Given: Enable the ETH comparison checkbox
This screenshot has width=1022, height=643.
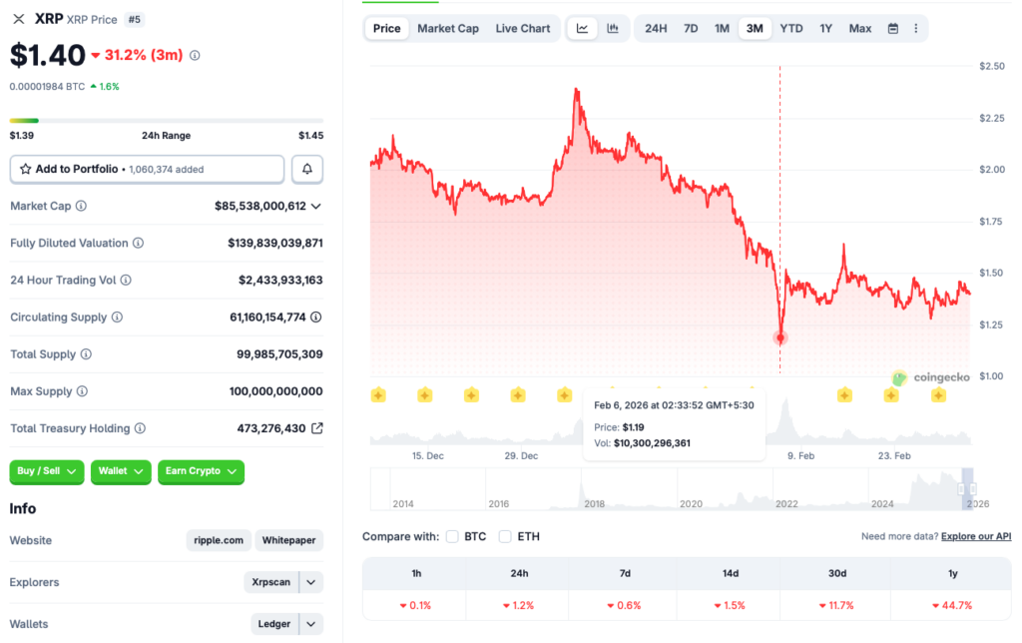Looking at the screenshot, I should 505,536.
